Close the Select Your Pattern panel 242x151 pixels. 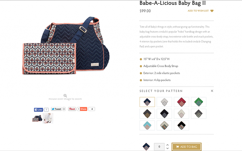[x=212, y=91]
